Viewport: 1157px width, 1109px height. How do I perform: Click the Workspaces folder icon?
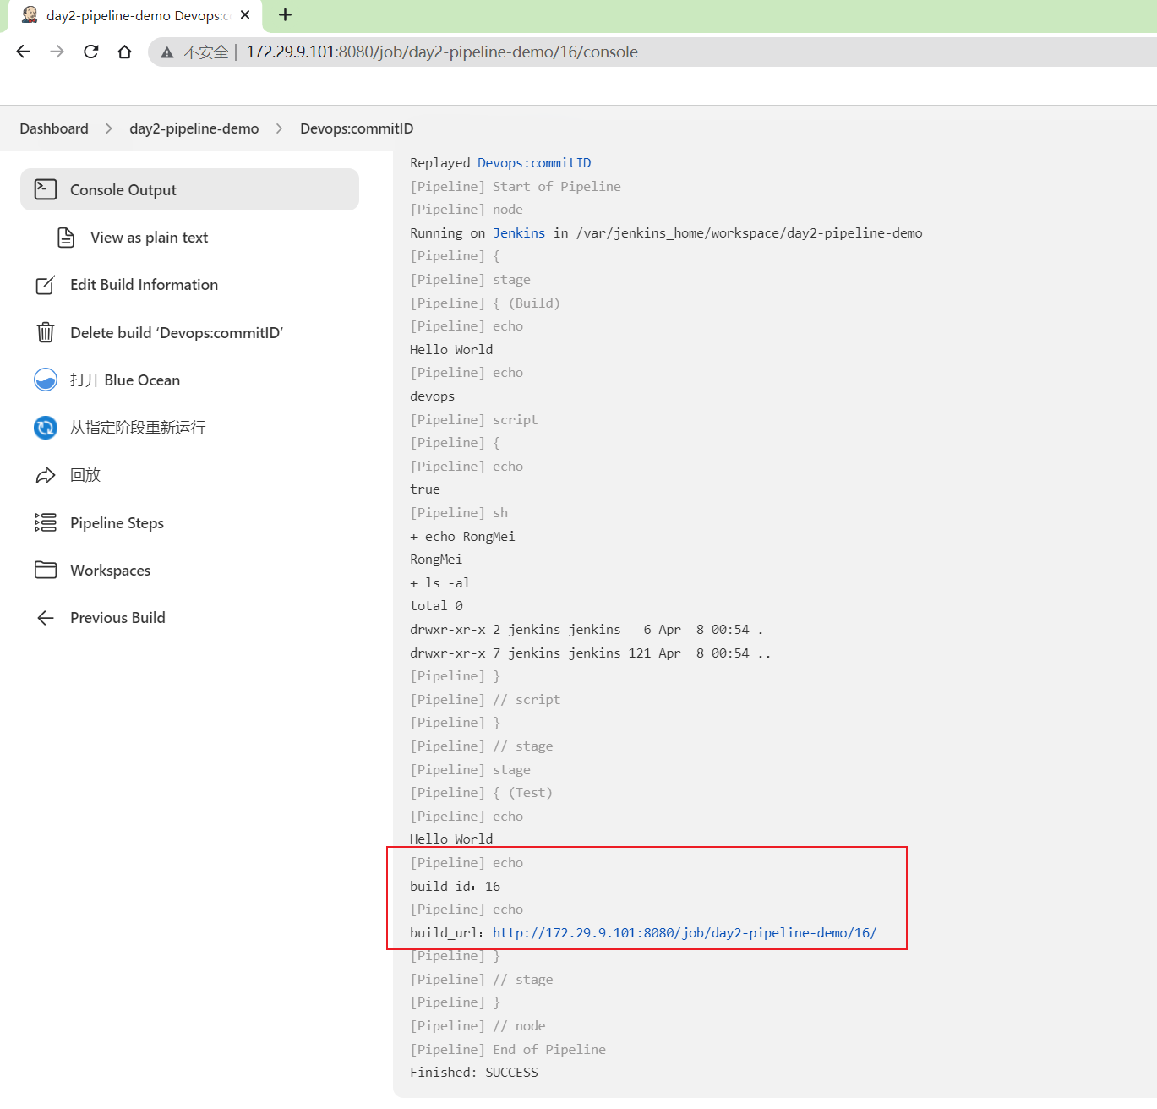pos(46,570)
